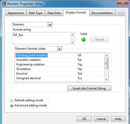The width and height of the screenshot is (130, 124).
Task: Click format string scroll up arrow
Action: 72,35
